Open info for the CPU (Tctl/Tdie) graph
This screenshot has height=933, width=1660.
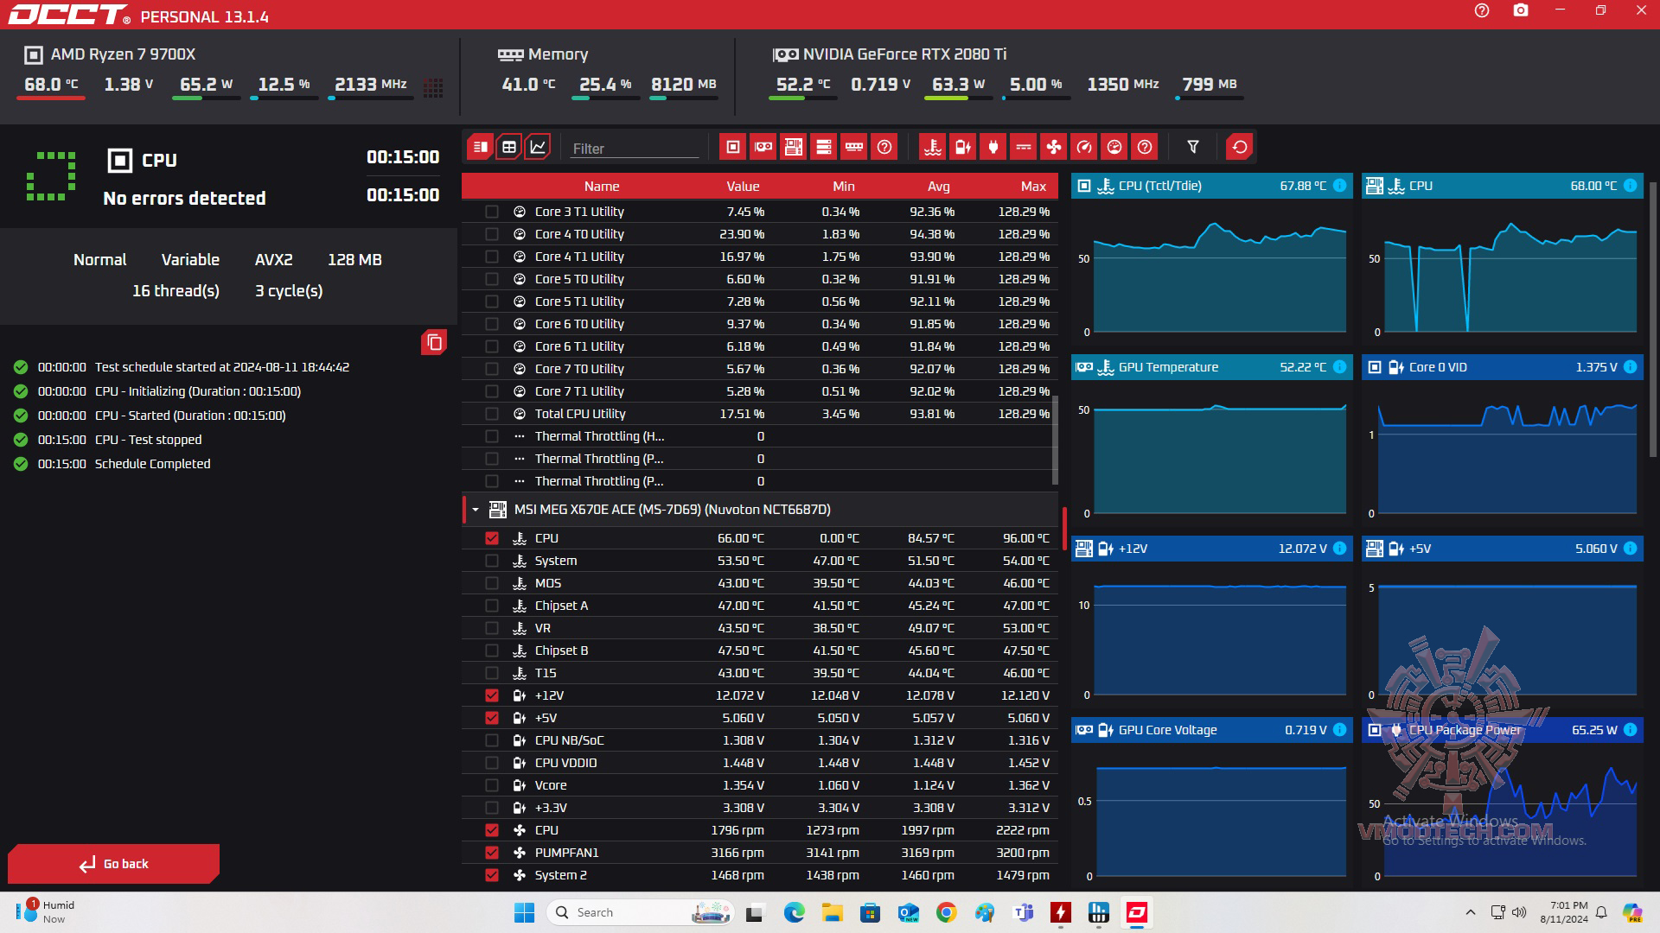point(1339,186)
